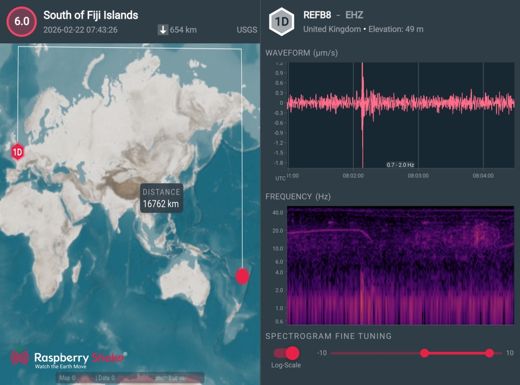Click the waveform spike near 08:02:00

[362, 104]
